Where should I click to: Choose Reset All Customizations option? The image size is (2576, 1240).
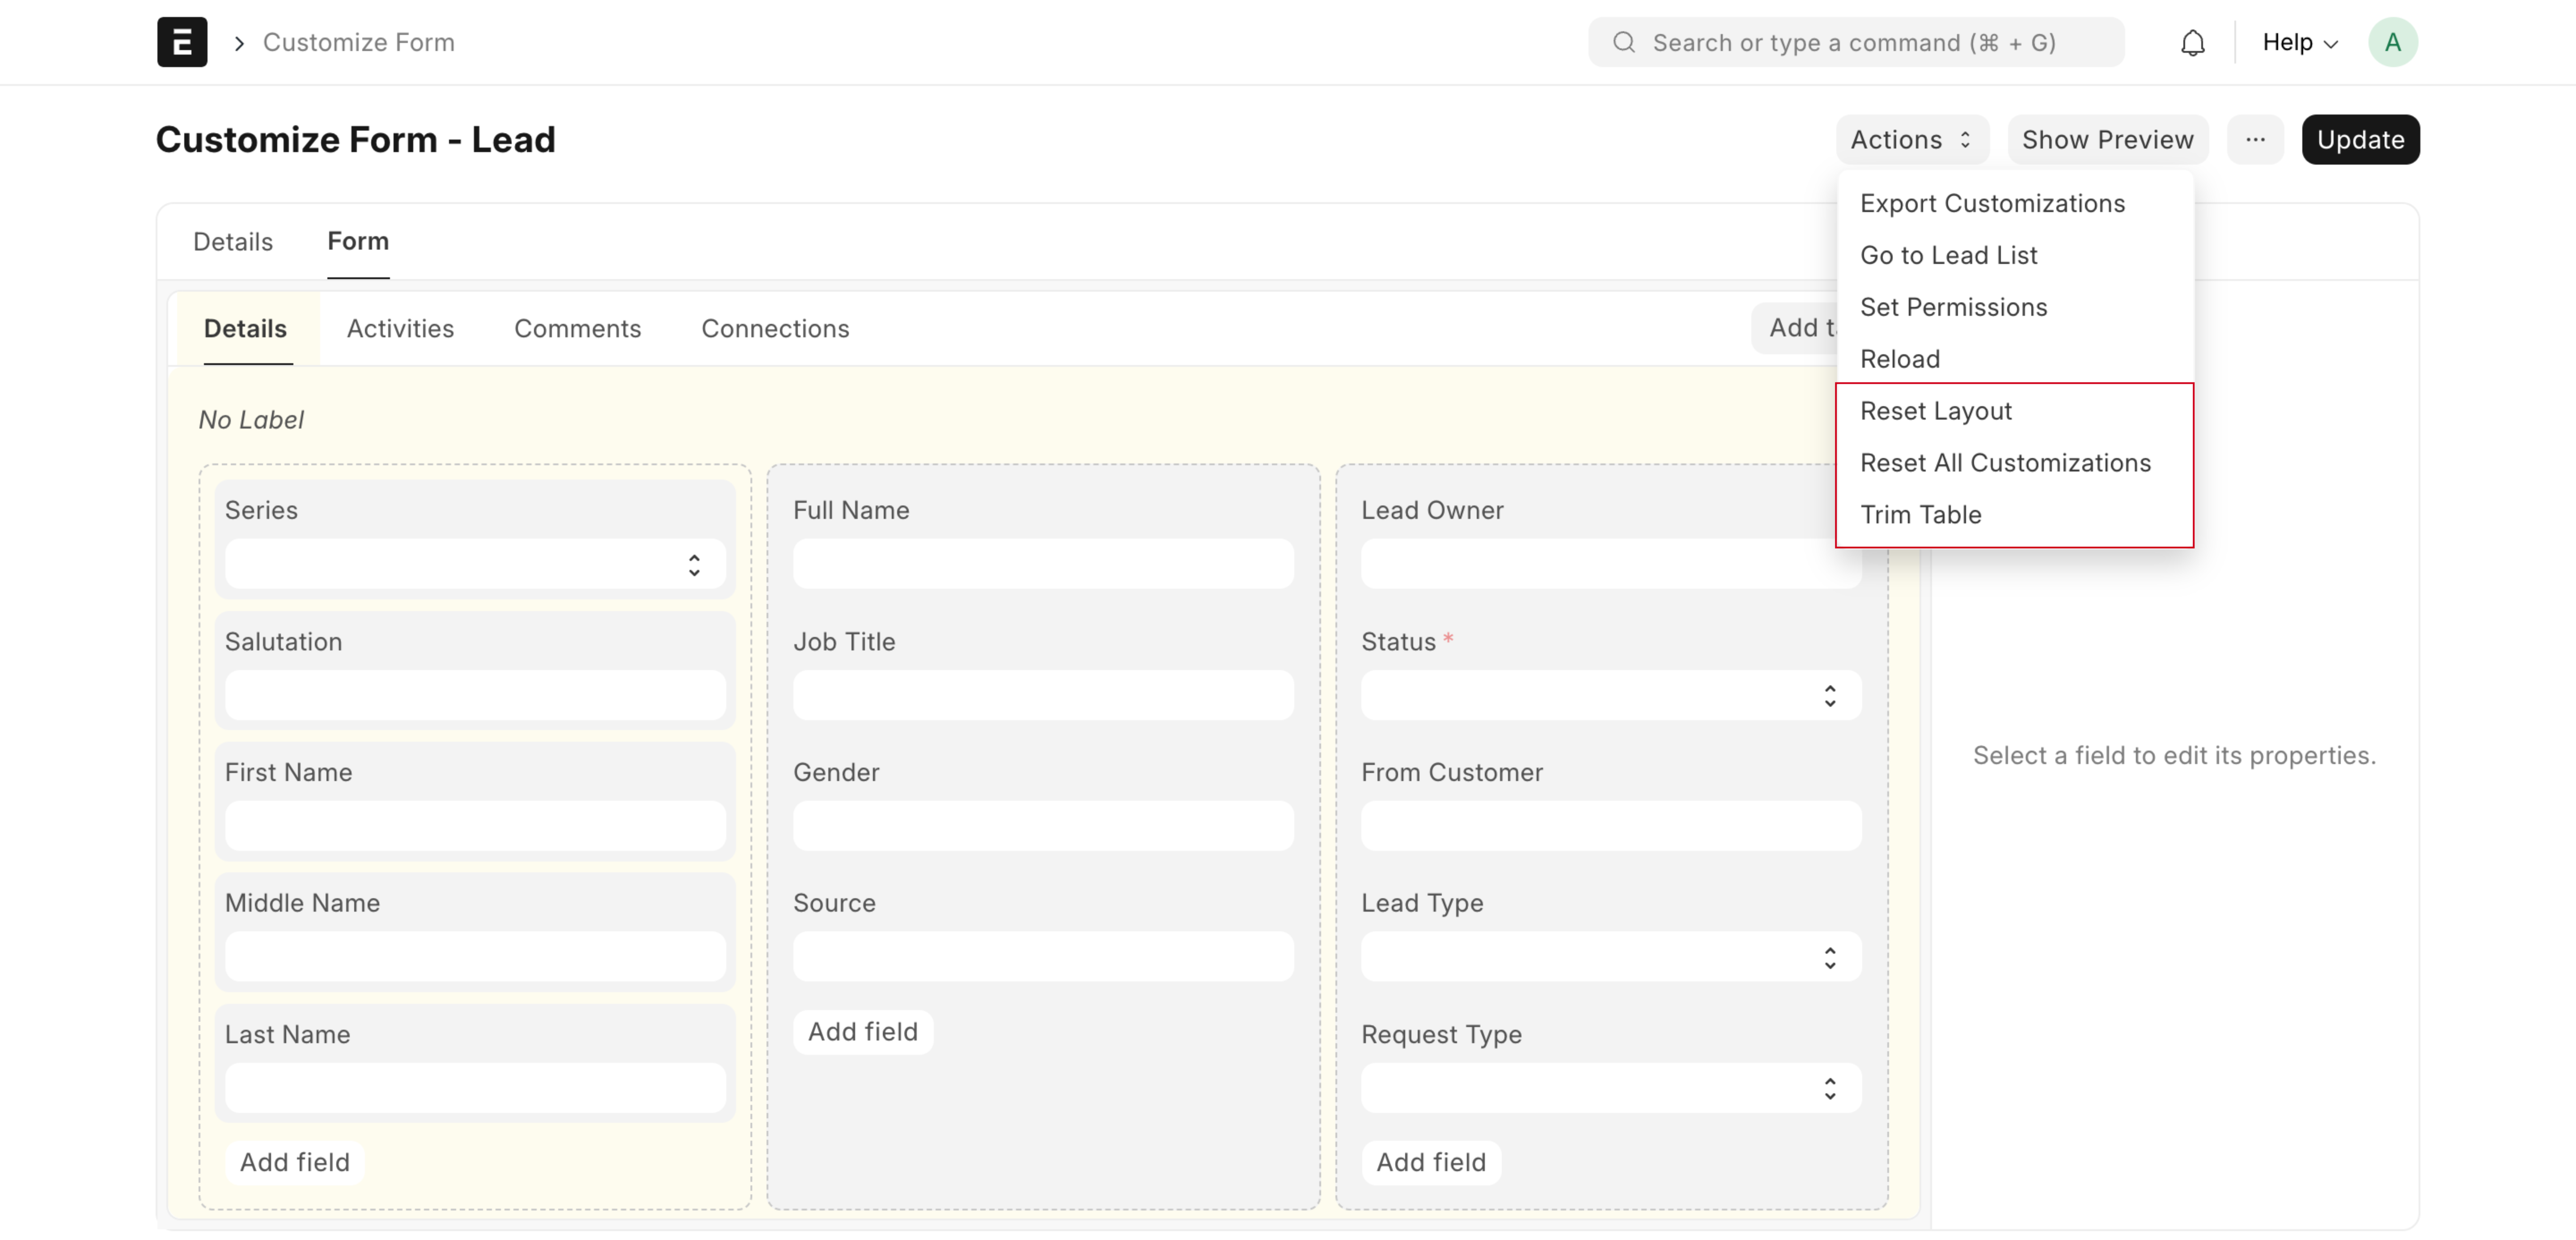2005,463
